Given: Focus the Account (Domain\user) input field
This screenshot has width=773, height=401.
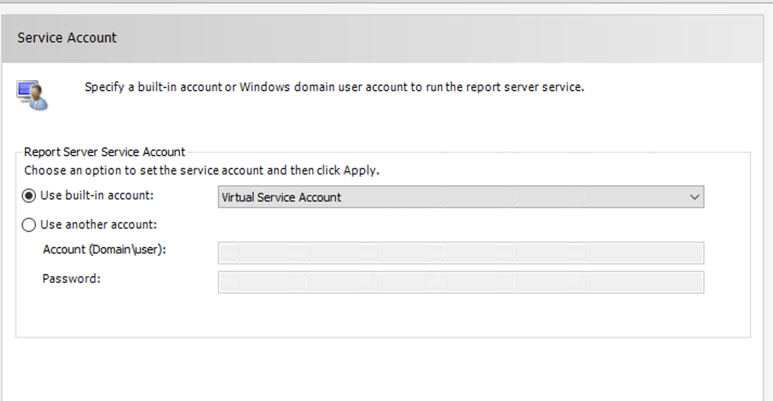Looking at the screenshot, I should click(x=461, y=253).
